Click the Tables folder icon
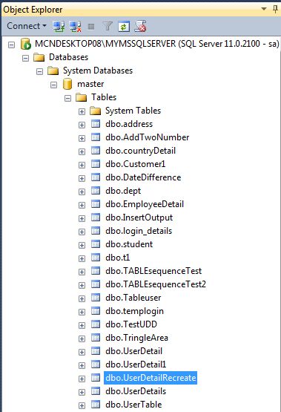This screenshot has height=412, width=281. [81, 97]
